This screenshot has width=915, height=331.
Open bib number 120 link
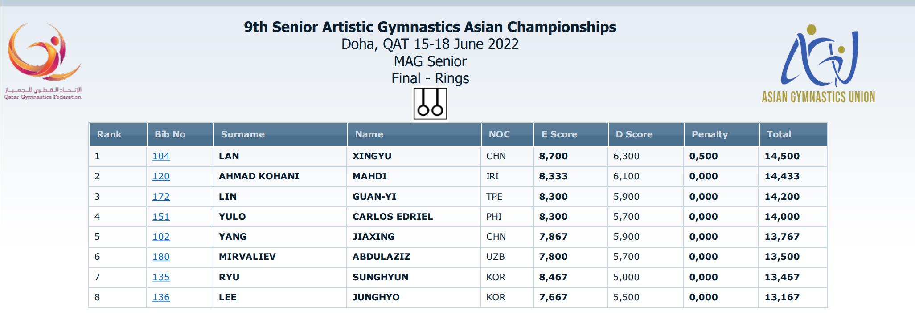pyautogui.click(x=161, y=176)
